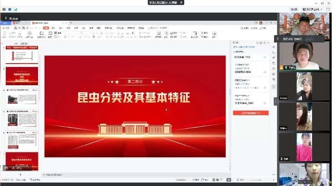Open the font name dropdown in ribbon
Screen dimensions: 332x186
(73, 33)
